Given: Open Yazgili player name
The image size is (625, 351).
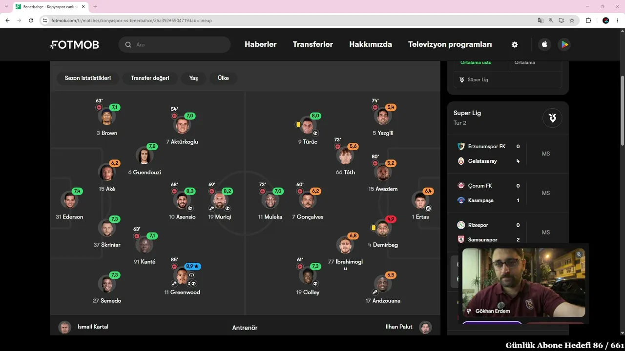Looking at the screenshot, I should [383, 133].
